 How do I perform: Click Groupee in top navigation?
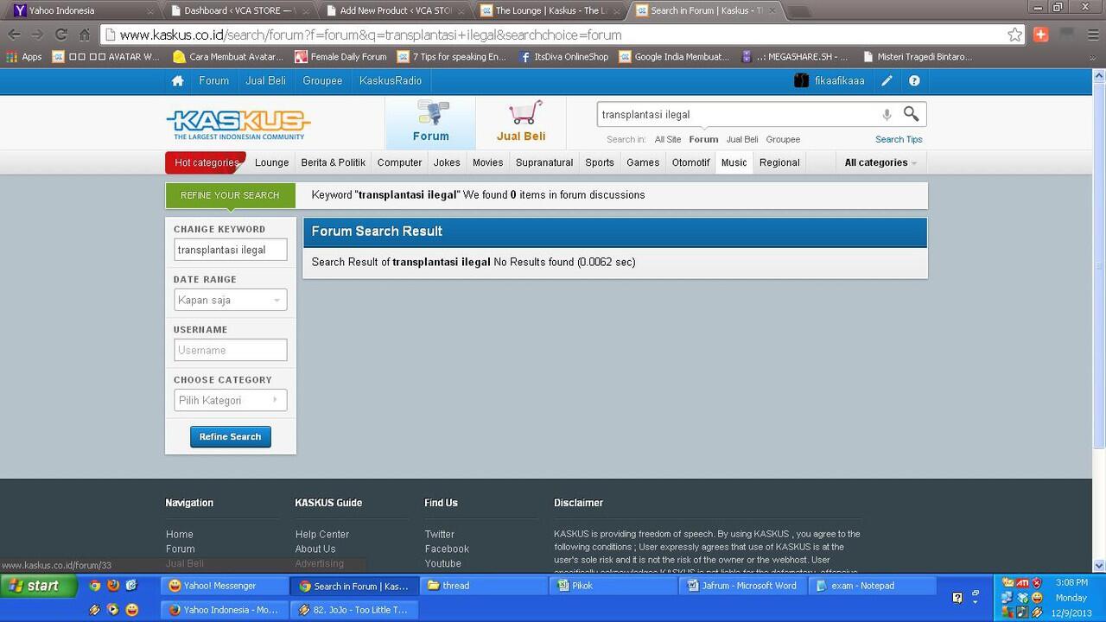tap(322, 80)
